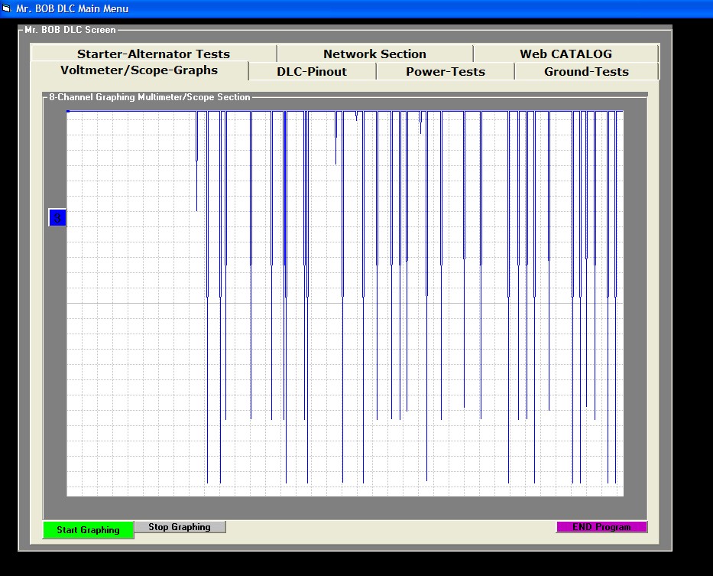Select the Voltmeter/Scope-Graphs tab
The height and width of the screenshot is (576, 713).
tap(139, 70)
